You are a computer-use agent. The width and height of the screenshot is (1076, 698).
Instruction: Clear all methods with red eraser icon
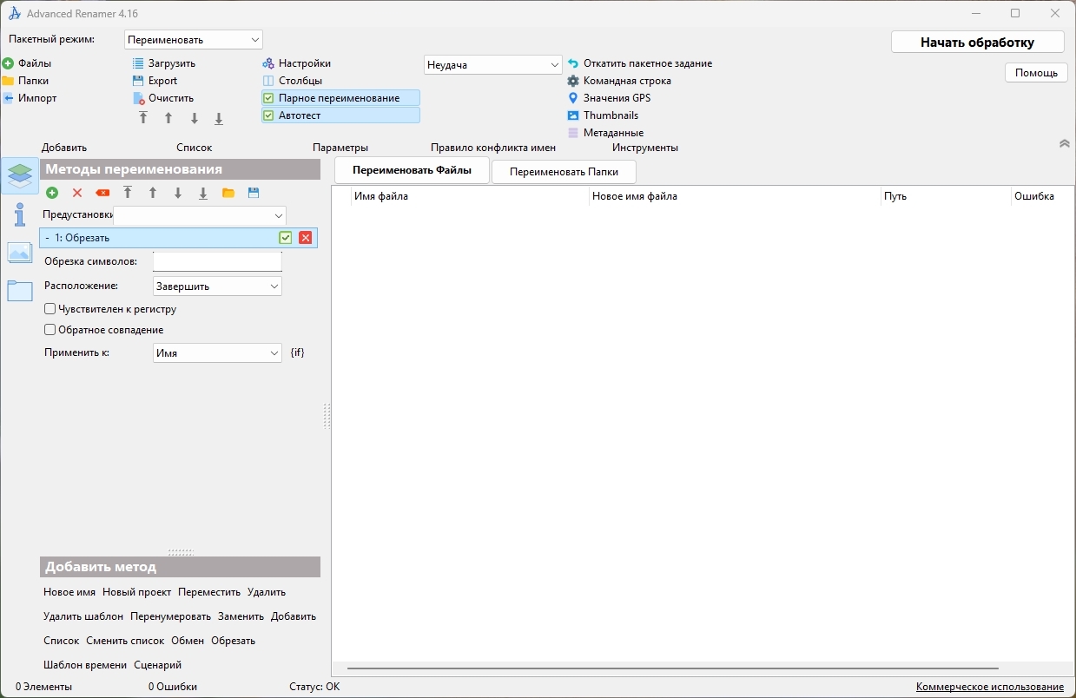click(x=102, y=193)
